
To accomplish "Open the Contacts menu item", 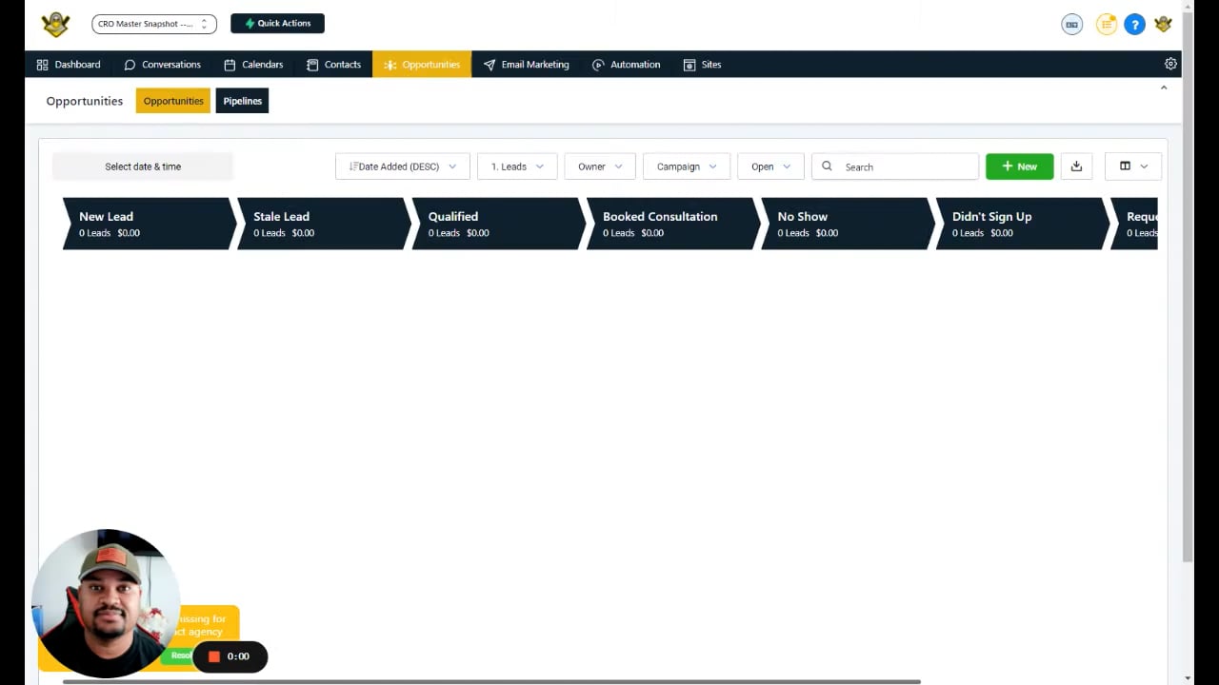I will pyautogui.click(x=333, y=65).
